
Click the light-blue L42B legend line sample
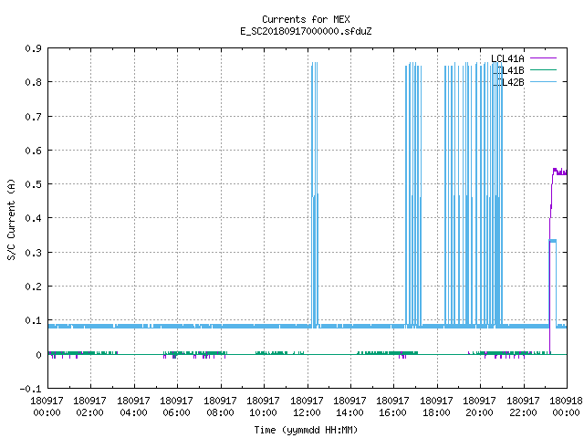click(543, 81)
